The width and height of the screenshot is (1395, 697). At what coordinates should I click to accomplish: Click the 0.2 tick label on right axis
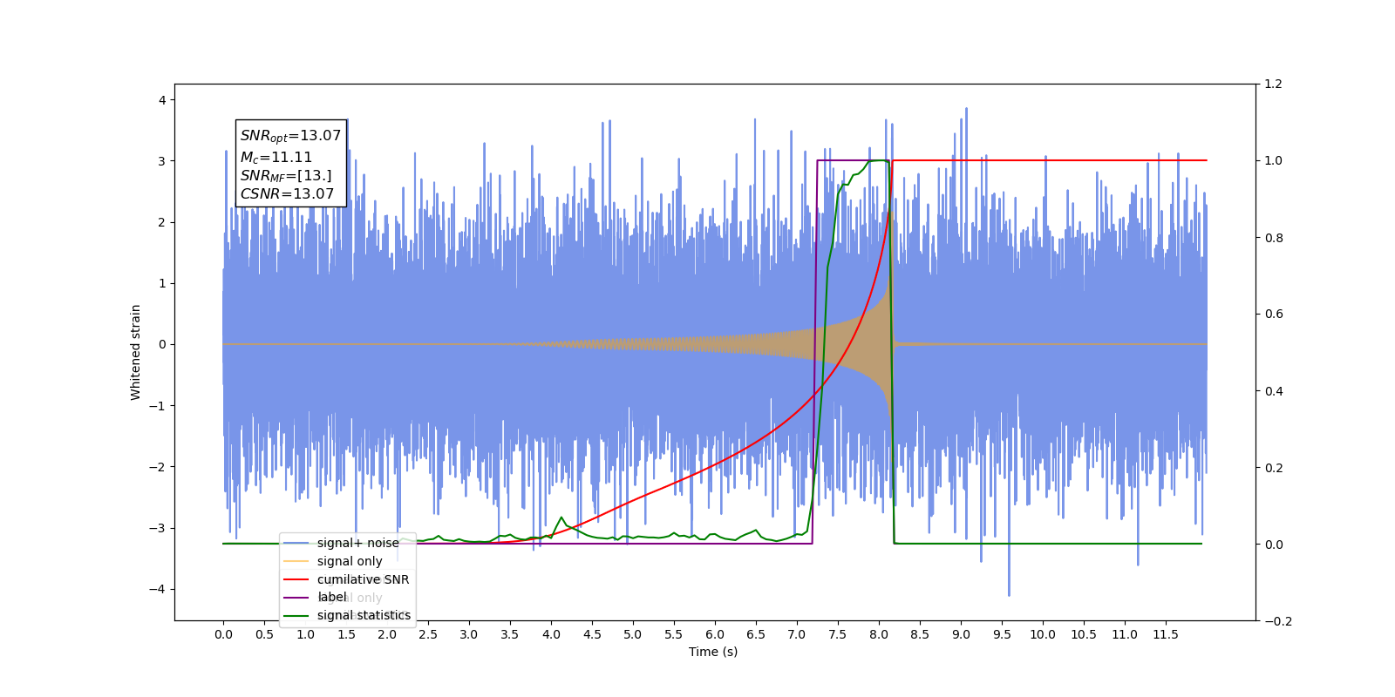click(1273, 468)
